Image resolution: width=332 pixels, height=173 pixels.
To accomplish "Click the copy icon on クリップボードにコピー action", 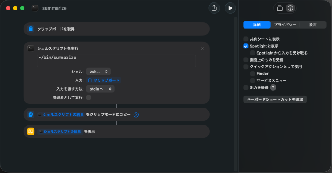I will point(31,115).
